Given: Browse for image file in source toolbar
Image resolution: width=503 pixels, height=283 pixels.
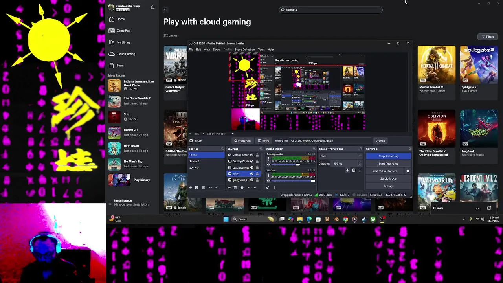Looking at the screenshot, I should [x=380, y=141].
